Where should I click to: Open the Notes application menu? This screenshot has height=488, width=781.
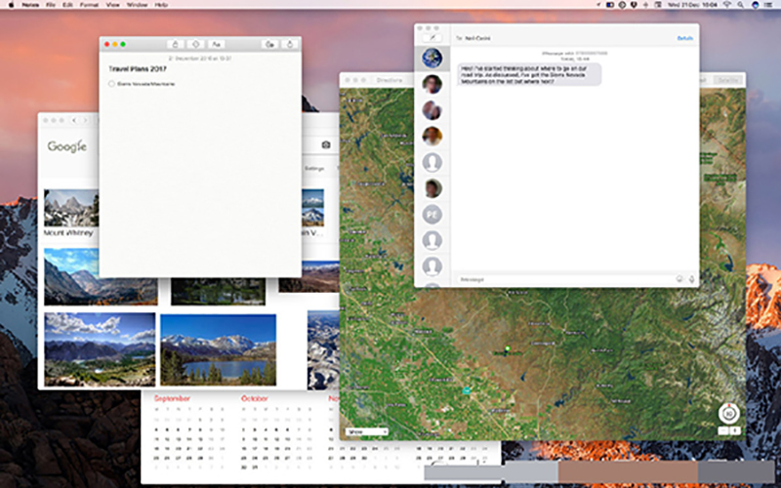(x=30, y=5)
